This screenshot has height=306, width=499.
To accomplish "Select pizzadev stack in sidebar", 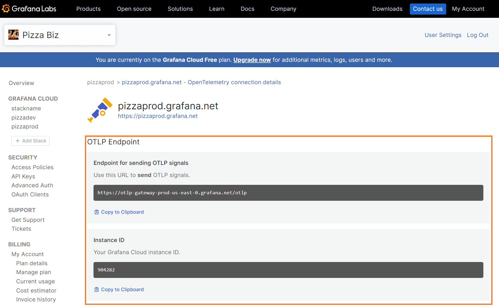I will (x=23, y=118).
